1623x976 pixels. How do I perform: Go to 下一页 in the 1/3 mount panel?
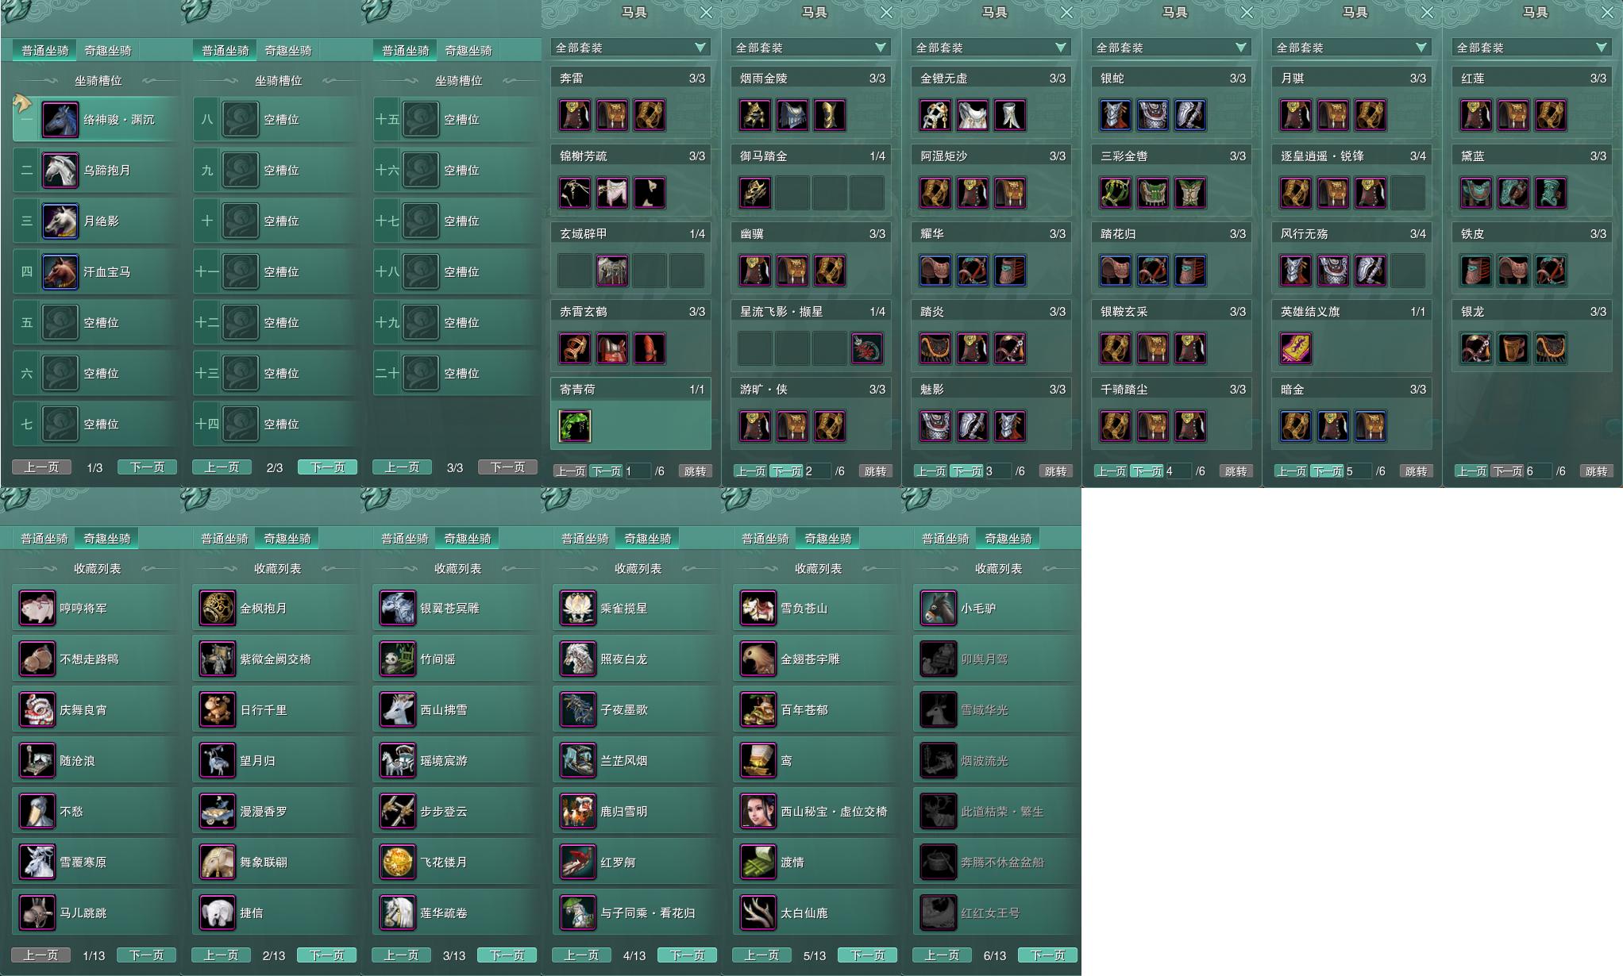pos(147,467)
